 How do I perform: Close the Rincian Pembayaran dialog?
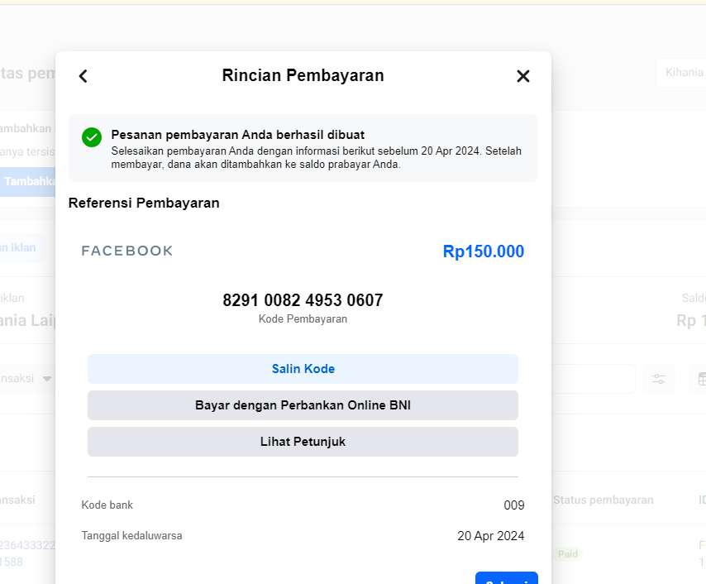(x=522, y=76)
